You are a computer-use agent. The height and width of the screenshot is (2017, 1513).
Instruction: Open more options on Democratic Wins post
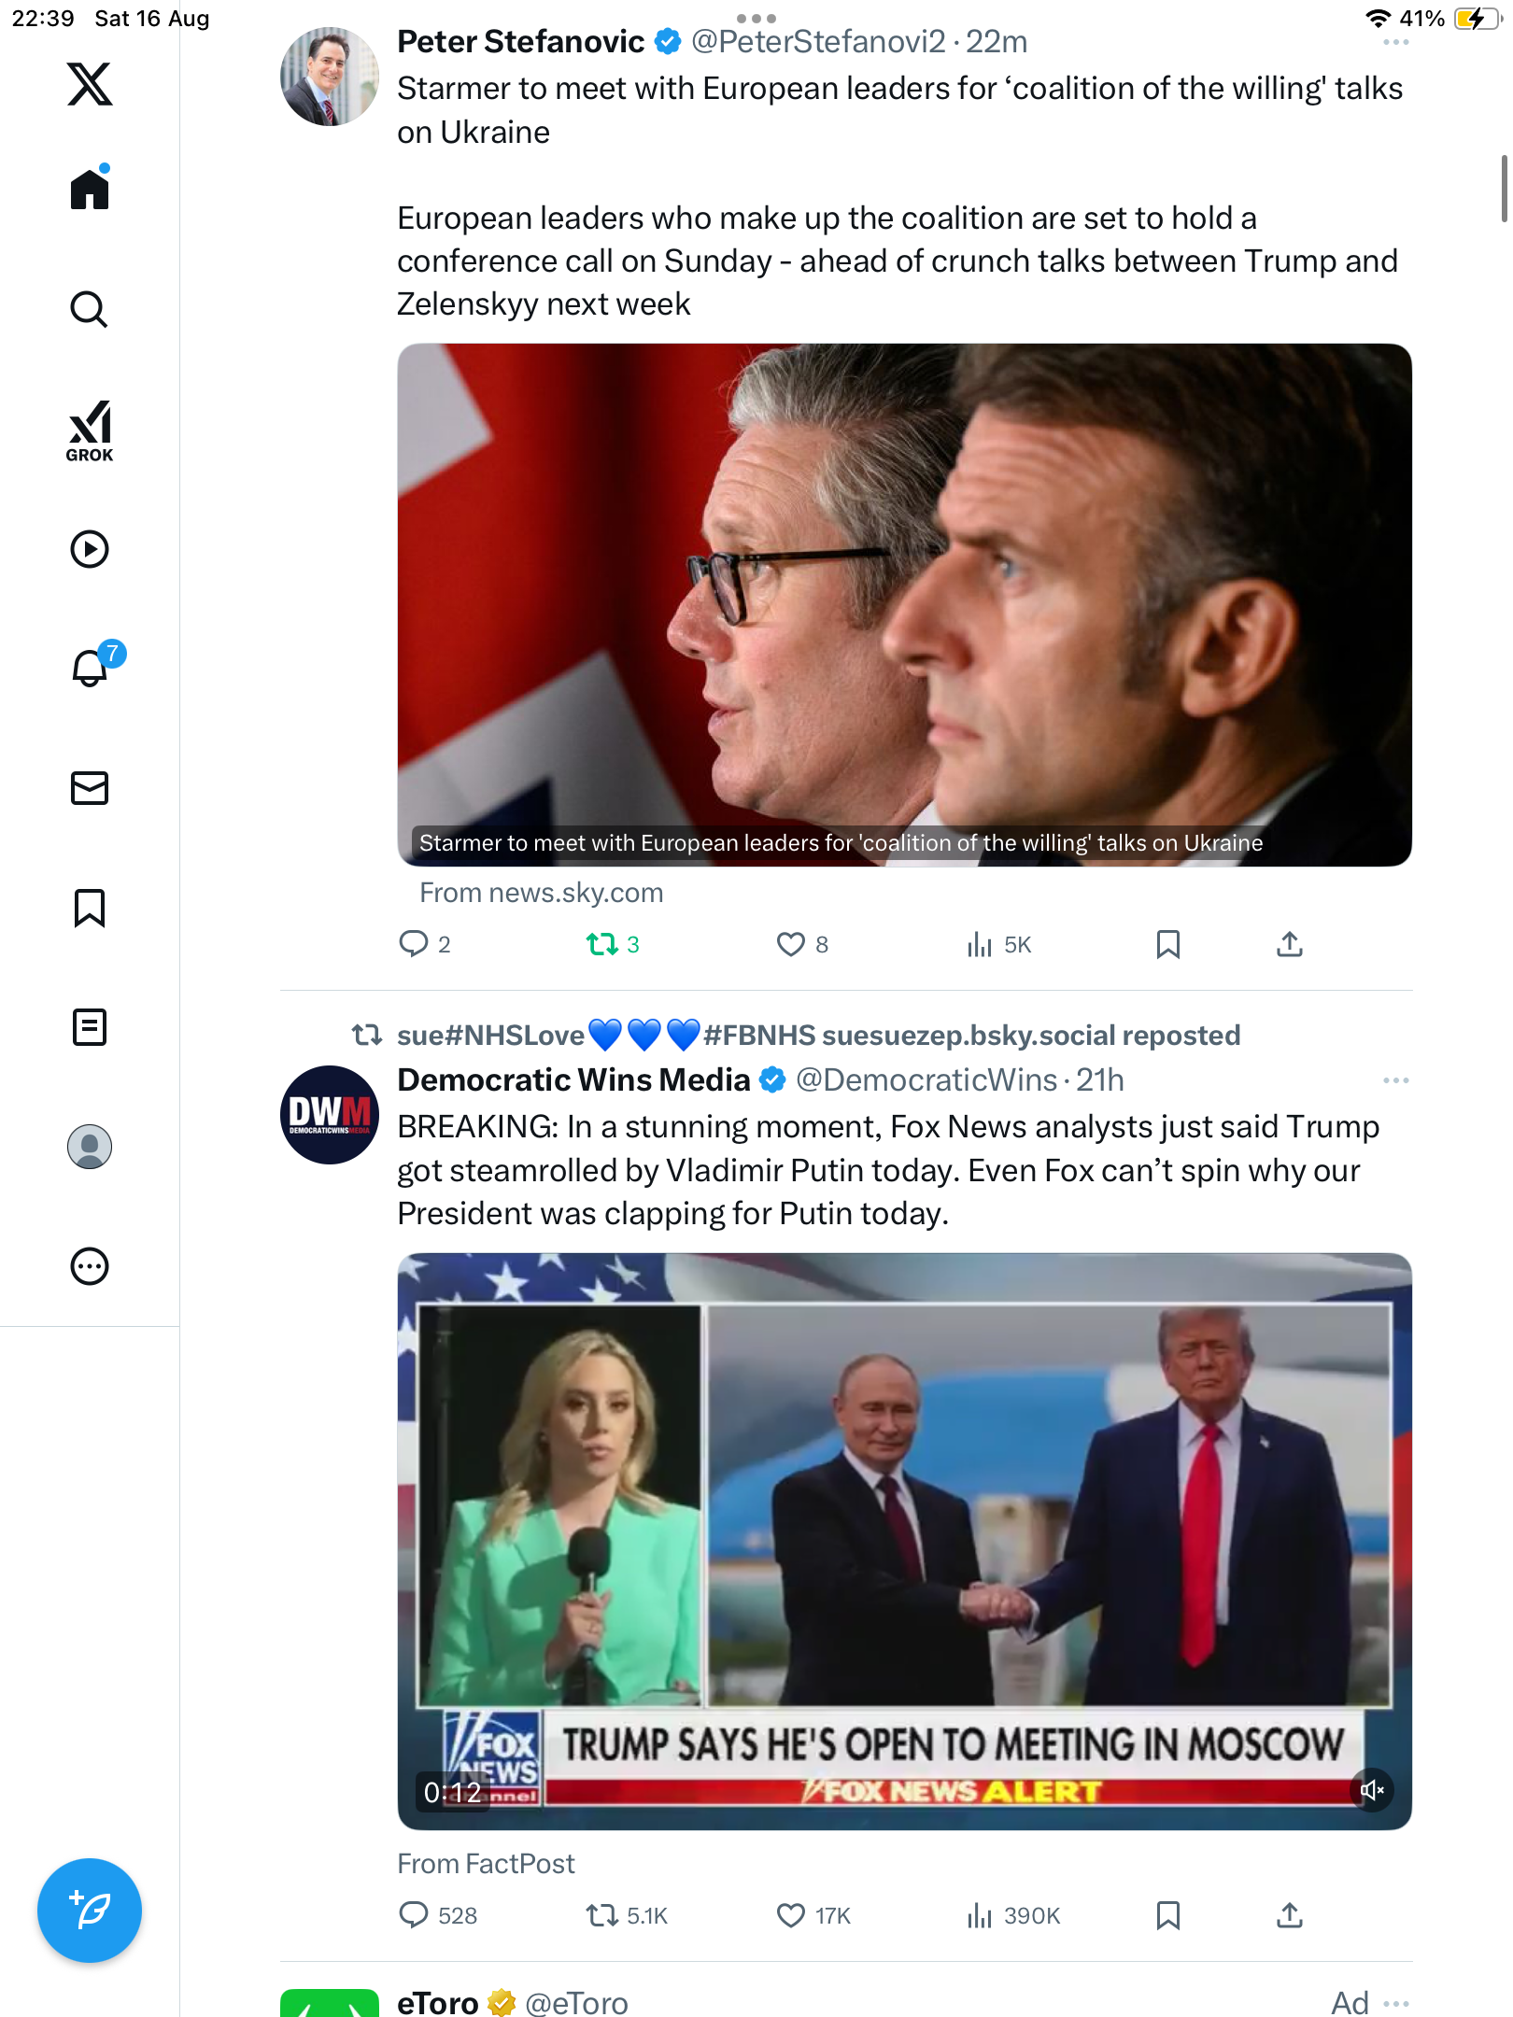pos(1395,1080)
